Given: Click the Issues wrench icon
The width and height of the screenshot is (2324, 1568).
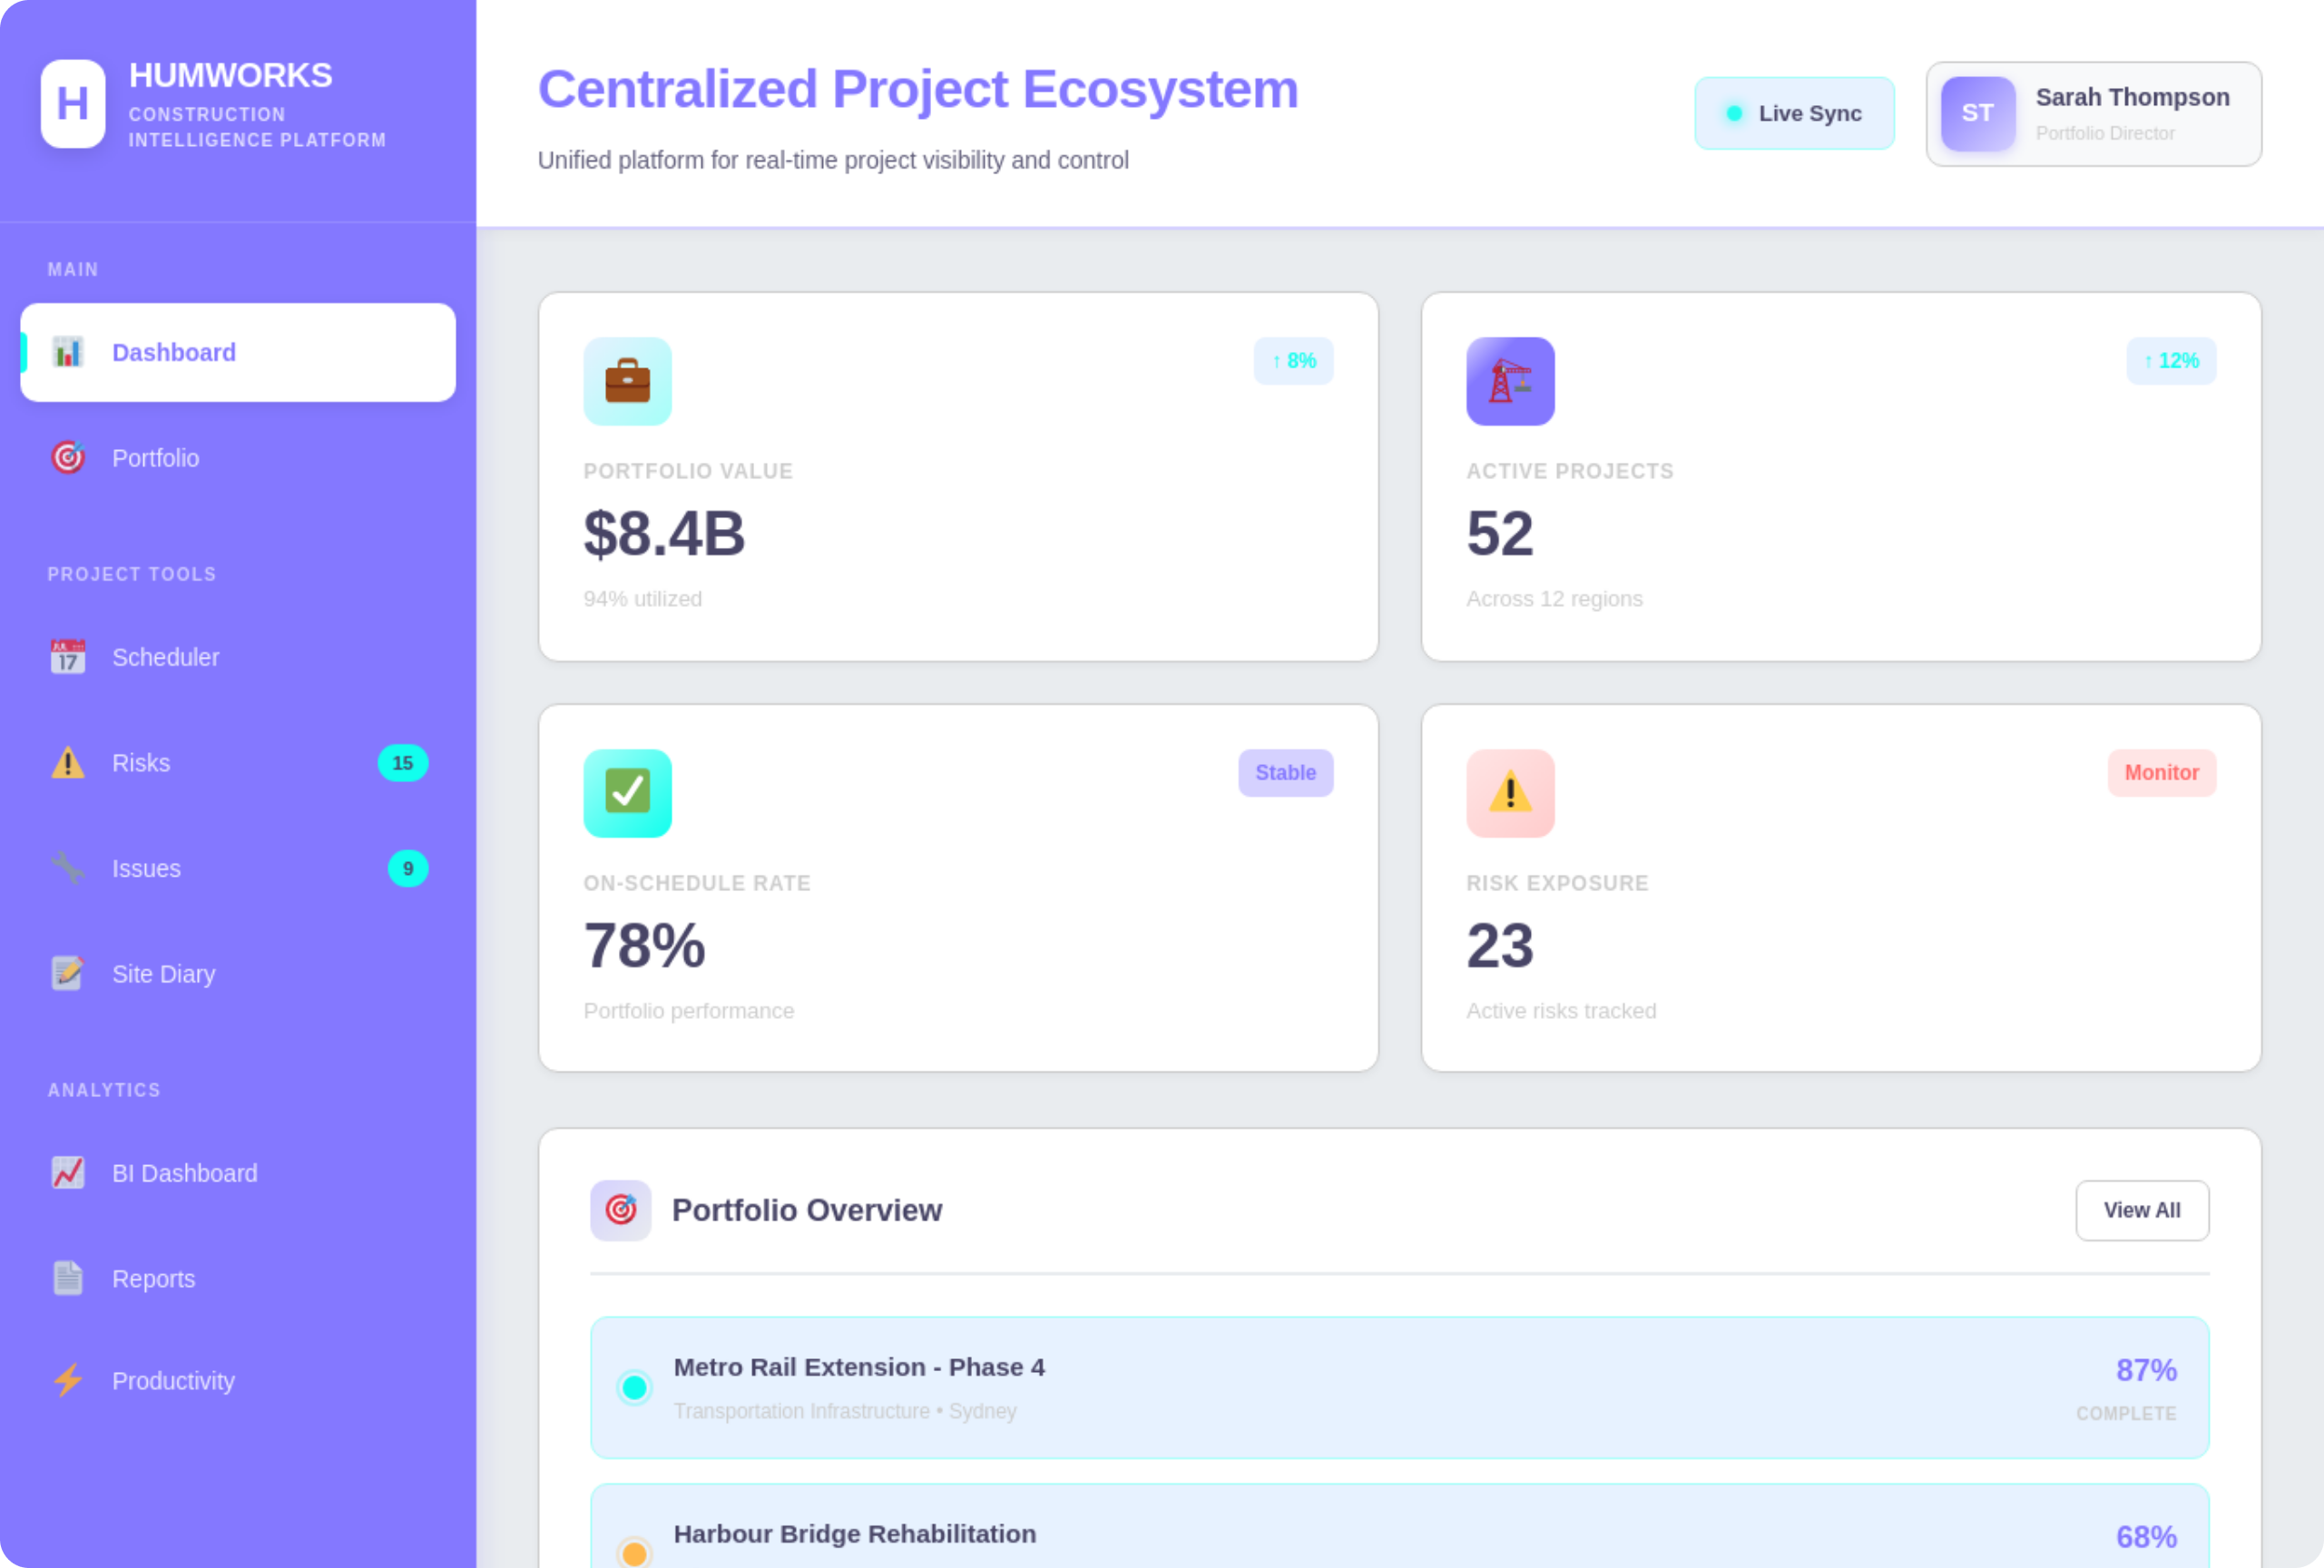Looking at the screenshot, I should (x=68, y=868).
